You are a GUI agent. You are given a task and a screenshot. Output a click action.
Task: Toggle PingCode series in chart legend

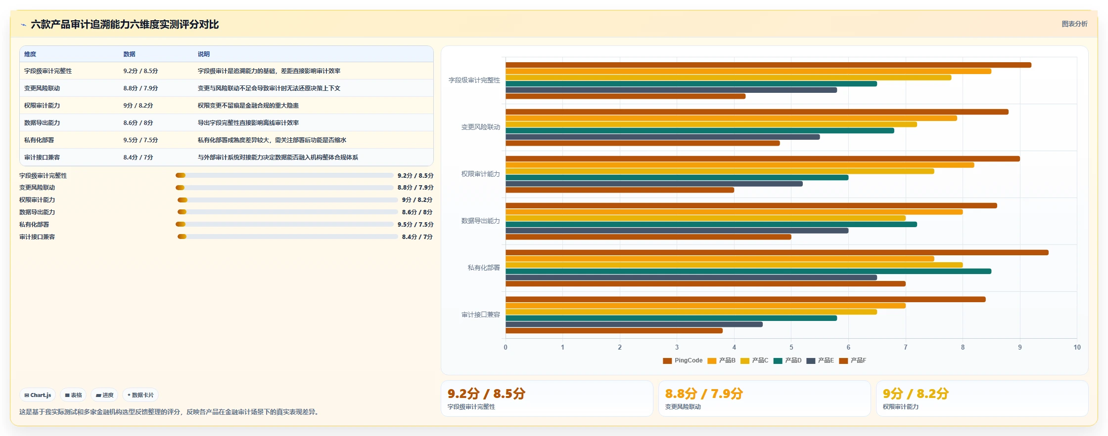tap(683, 360)
